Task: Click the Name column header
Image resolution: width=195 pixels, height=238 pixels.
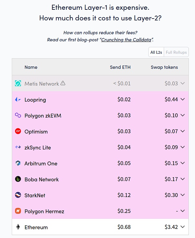Action: tap(31, 67)
